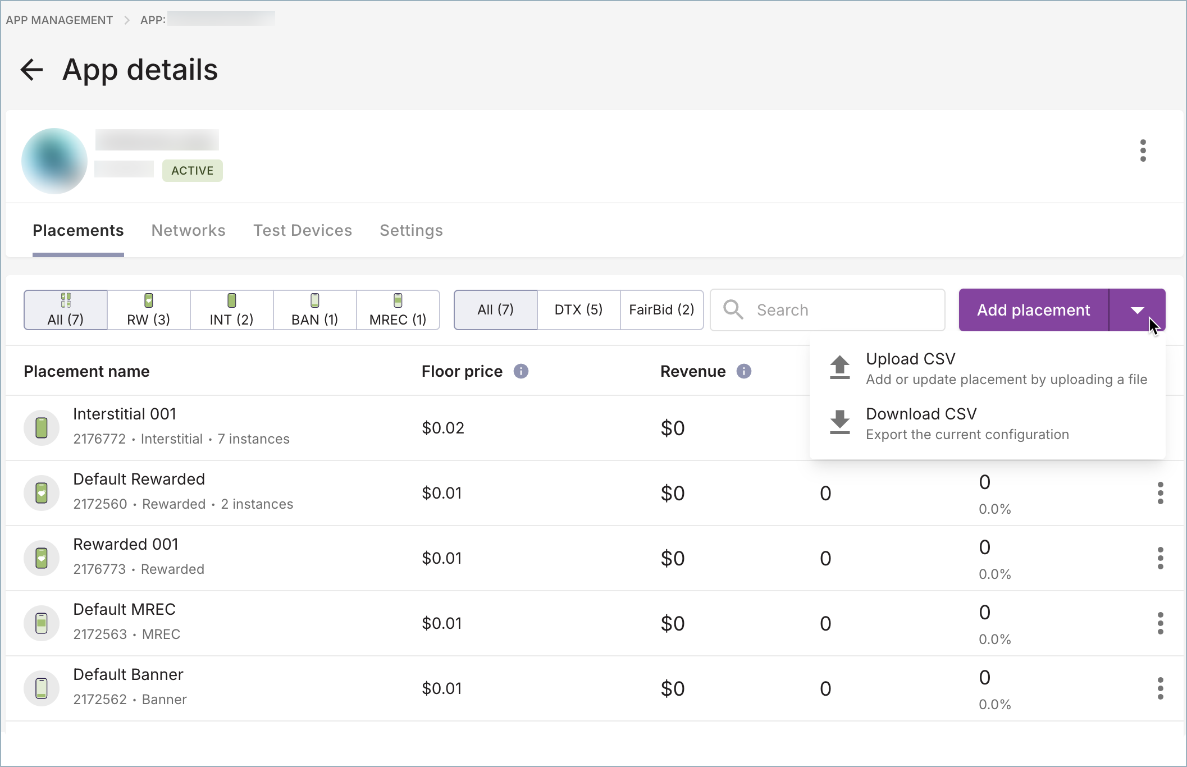Click the Add placement button

coord(1033,309)
